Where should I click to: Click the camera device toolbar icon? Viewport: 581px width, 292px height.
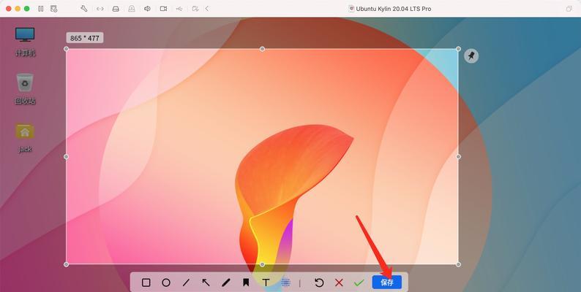(x=163, y=9)
